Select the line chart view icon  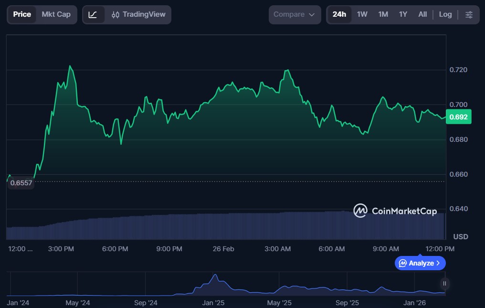click(x=93, y=15)
